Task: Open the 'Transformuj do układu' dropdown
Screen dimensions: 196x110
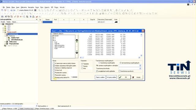Action: (140, 68)
